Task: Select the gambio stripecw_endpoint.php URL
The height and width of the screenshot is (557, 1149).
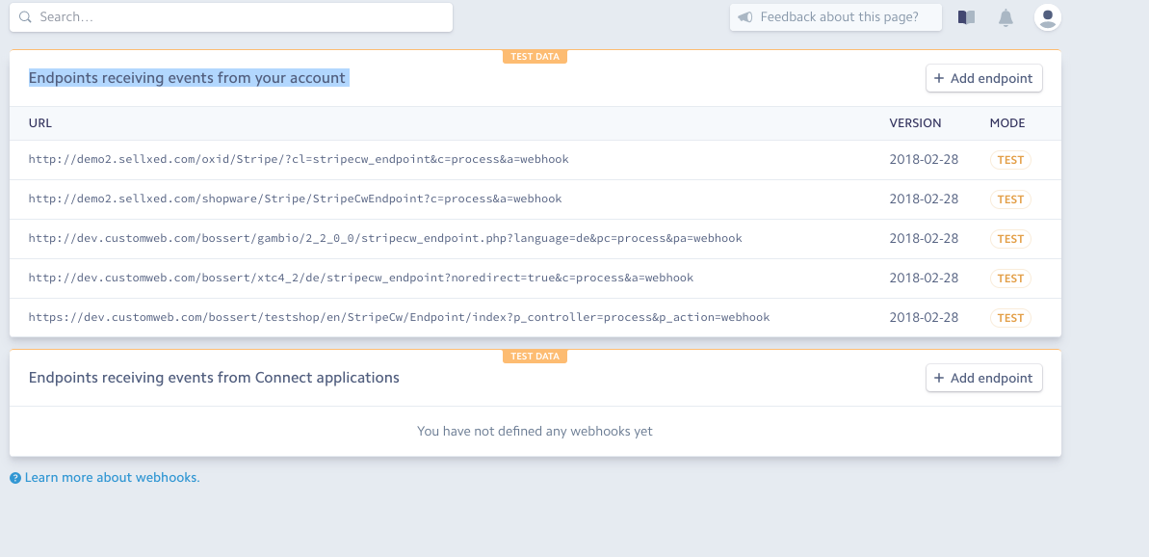Action: pos(385,238)
